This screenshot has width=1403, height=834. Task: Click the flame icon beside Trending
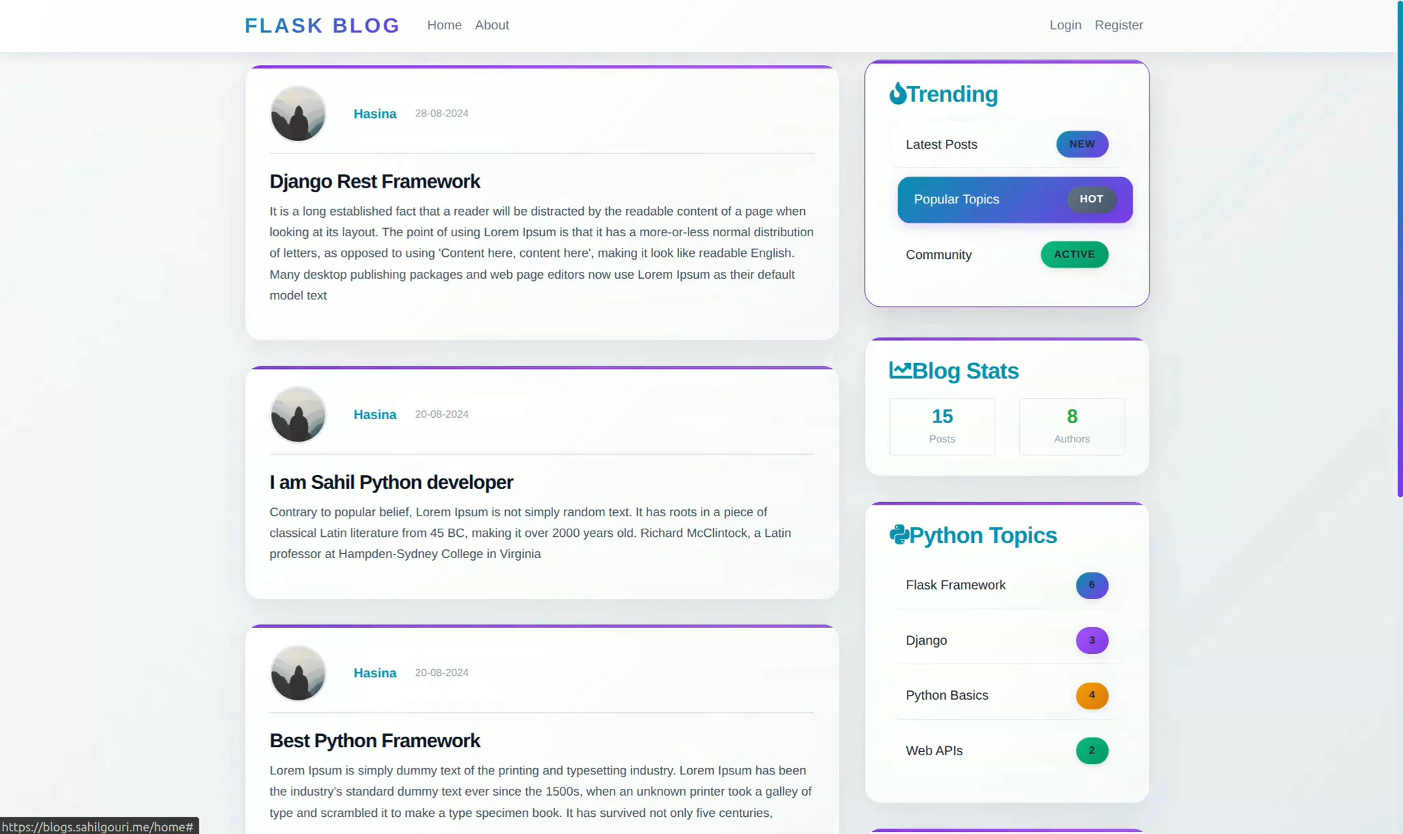[897, 94]
